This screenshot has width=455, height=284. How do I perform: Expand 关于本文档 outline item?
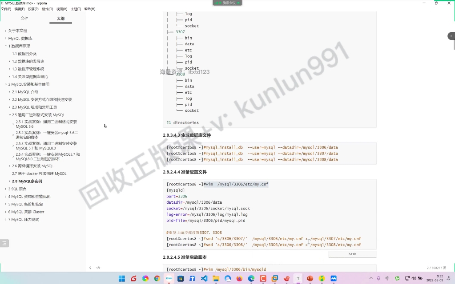(5, 31)
